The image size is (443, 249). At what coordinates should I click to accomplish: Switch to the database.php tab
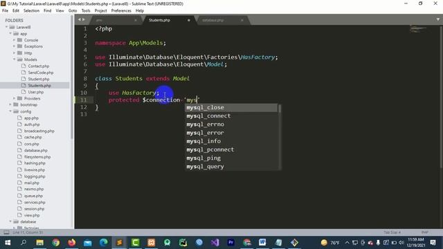(x=213, y=20)
